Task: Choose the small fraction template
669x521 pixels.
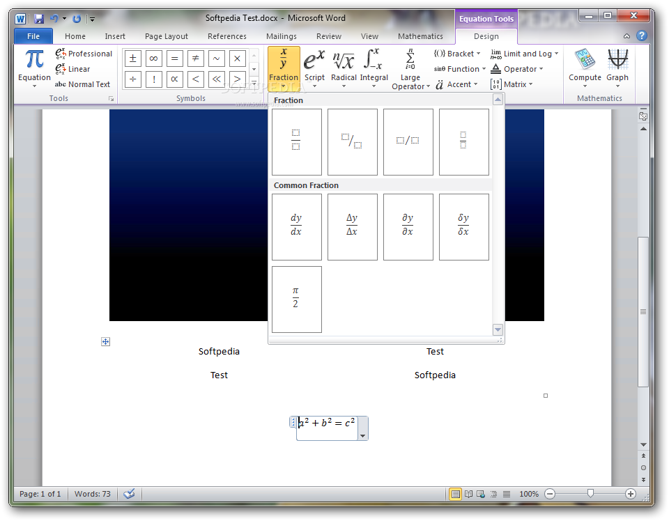Action: [464, 141]
